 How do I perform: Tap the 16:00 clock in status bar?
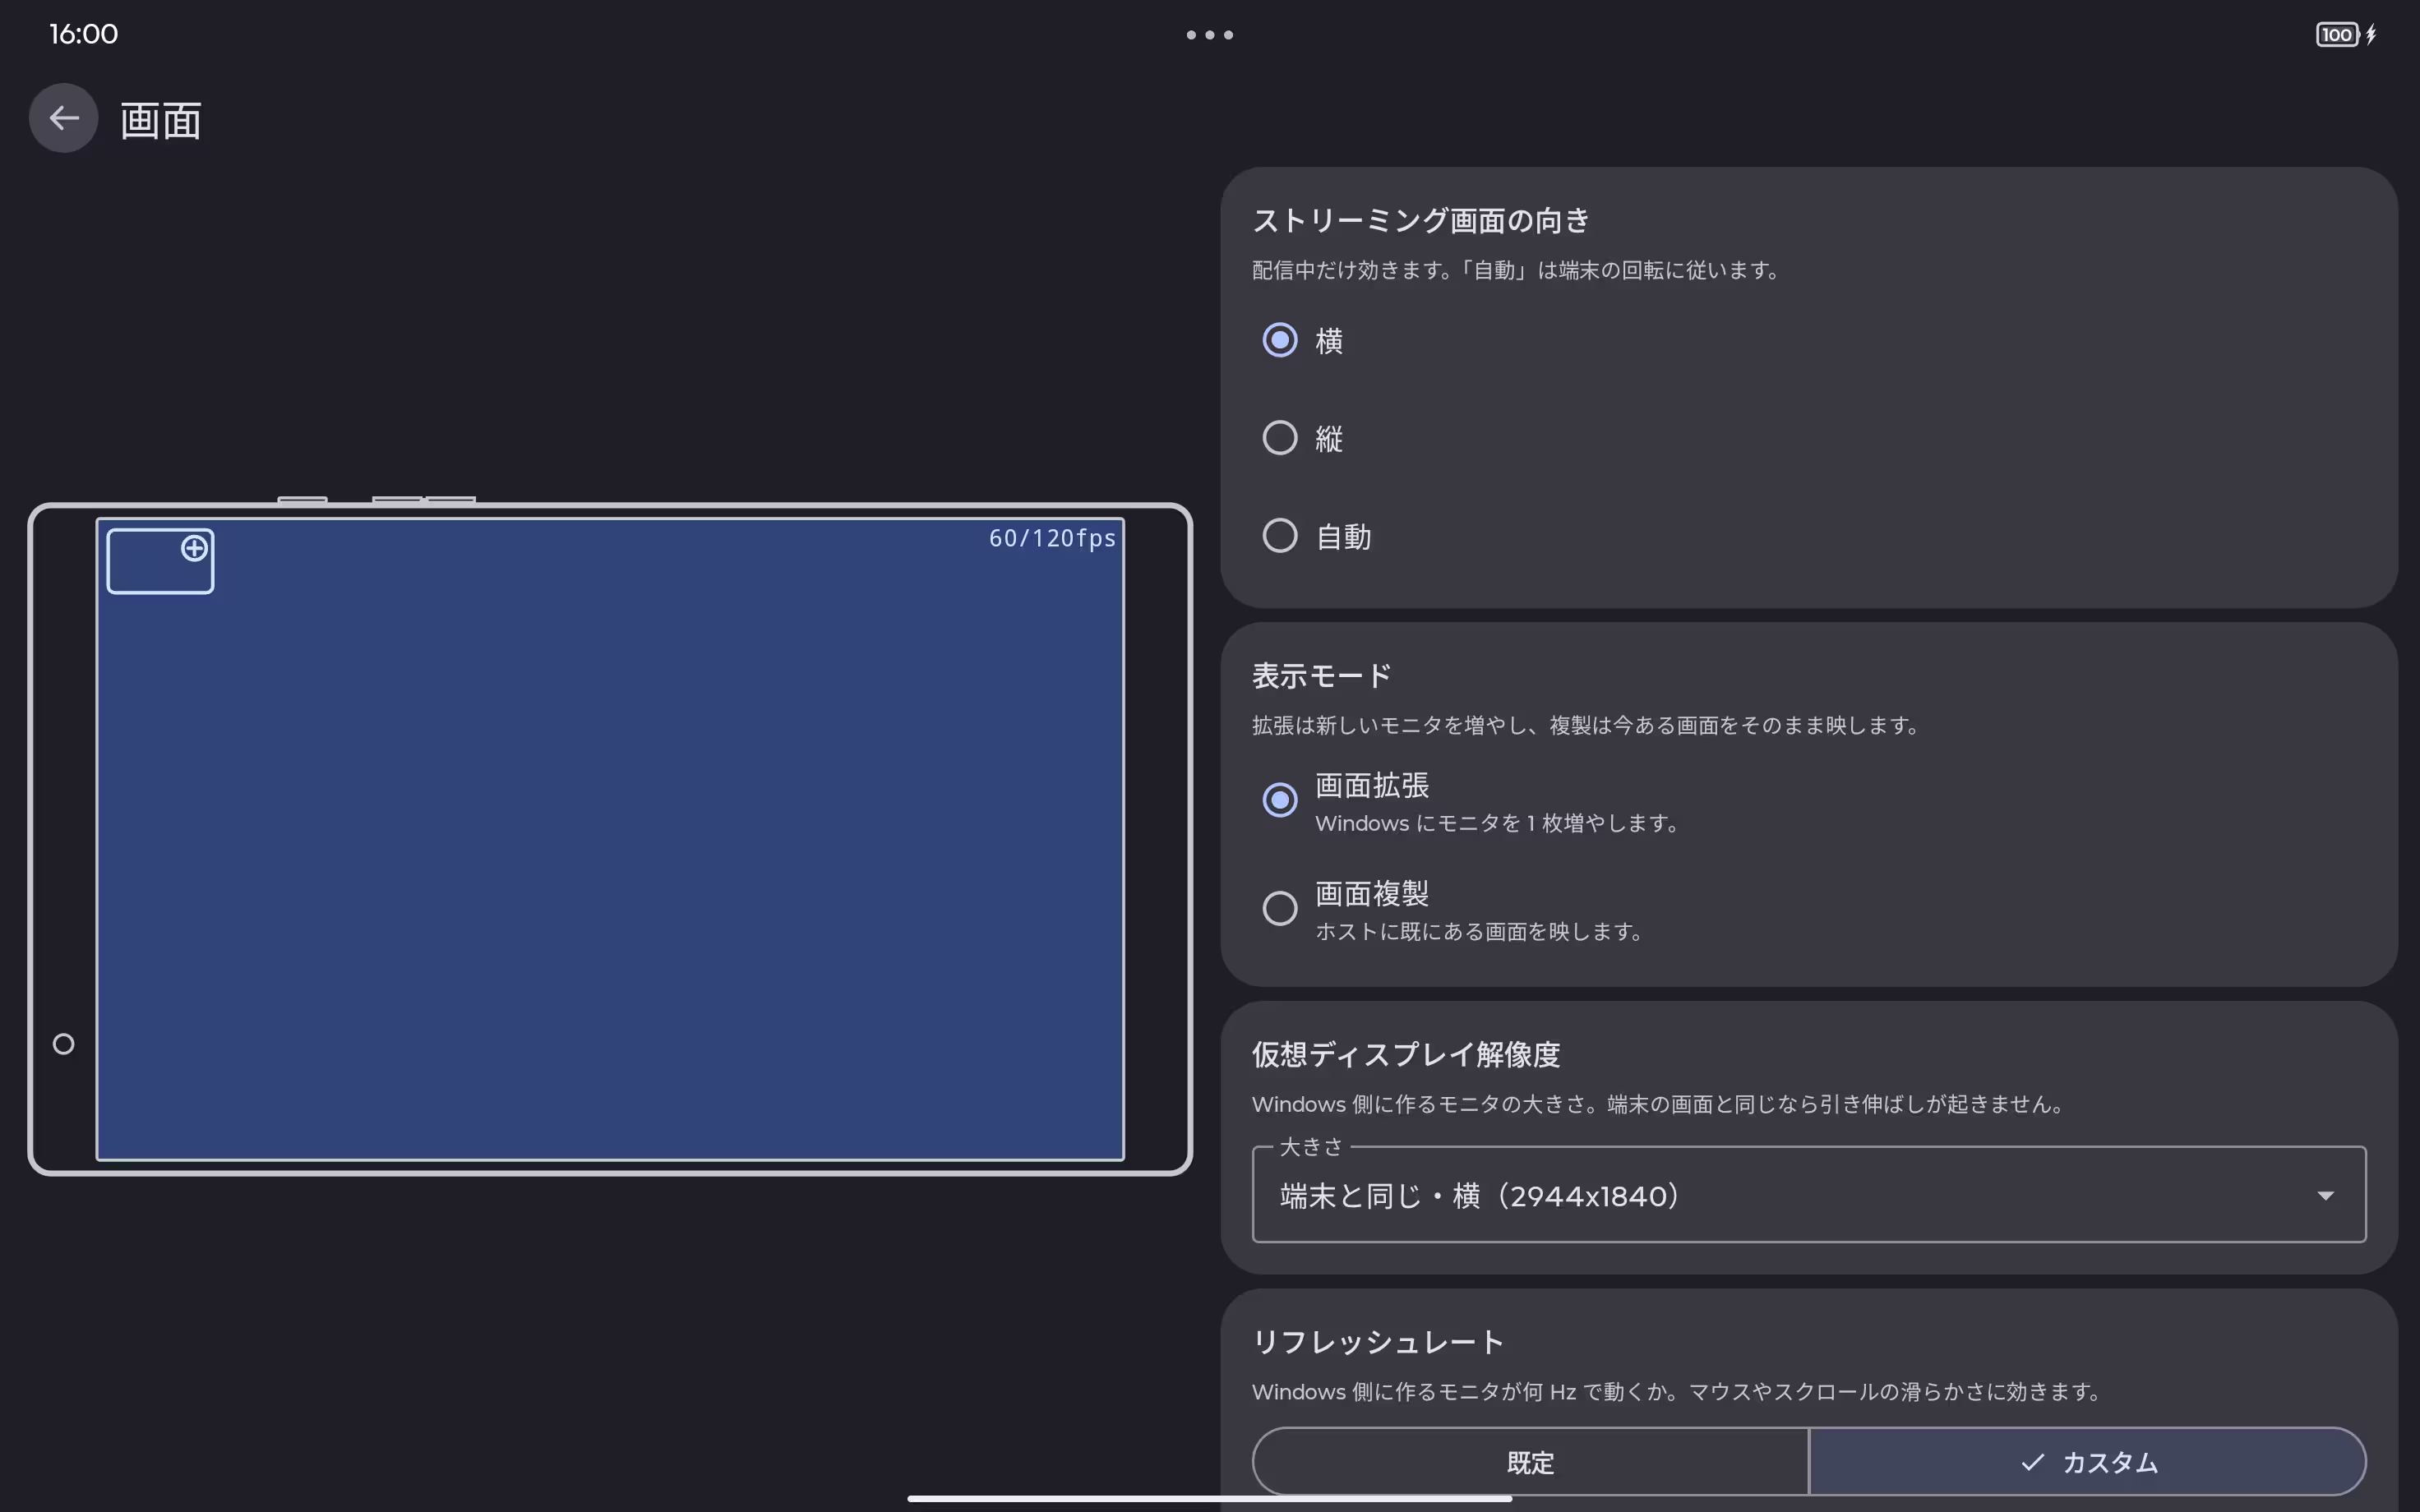[x=83, y=34]
